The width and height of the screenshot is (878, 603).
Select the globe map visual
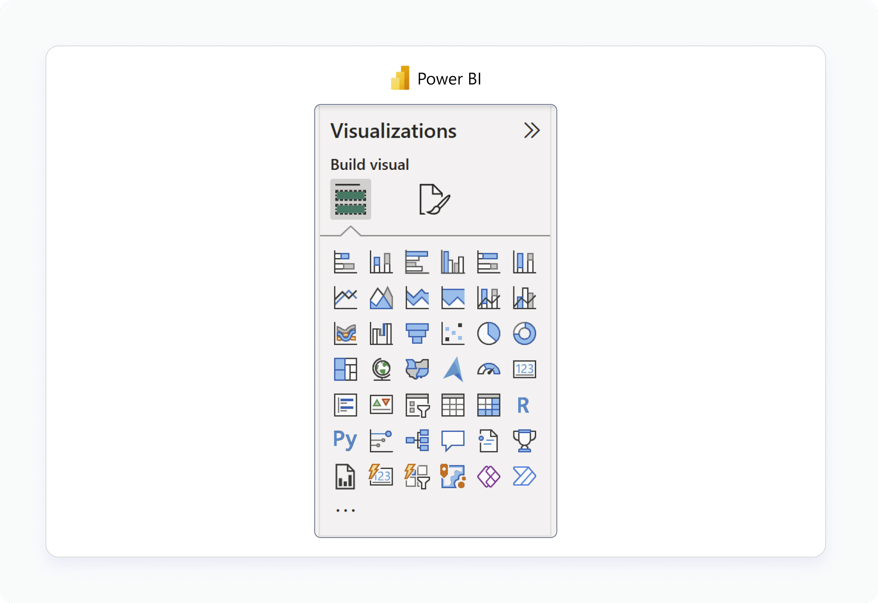coord(381,369)
